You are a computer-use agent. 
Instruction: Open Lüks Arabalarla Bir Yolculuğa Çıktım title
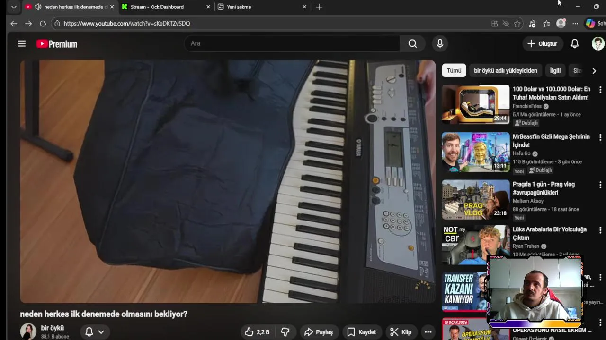point(550,233)
